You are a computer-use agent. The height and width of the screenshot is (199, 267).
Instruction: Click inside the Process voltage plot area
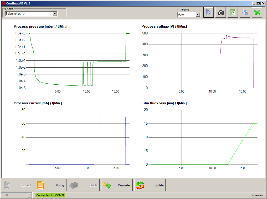coord(204,60)
